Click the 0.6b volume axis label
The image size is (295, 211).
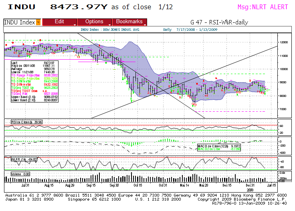click(283, 173)
